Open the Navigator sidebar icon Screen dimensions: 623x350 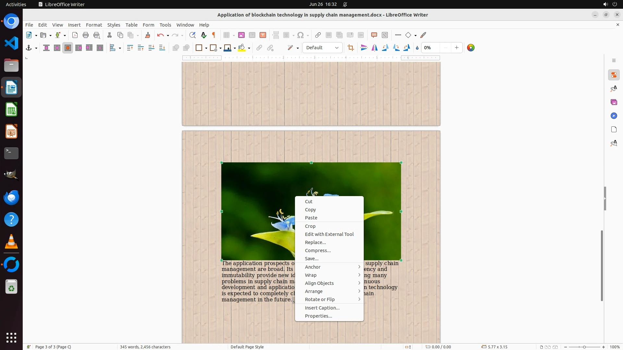614,116
